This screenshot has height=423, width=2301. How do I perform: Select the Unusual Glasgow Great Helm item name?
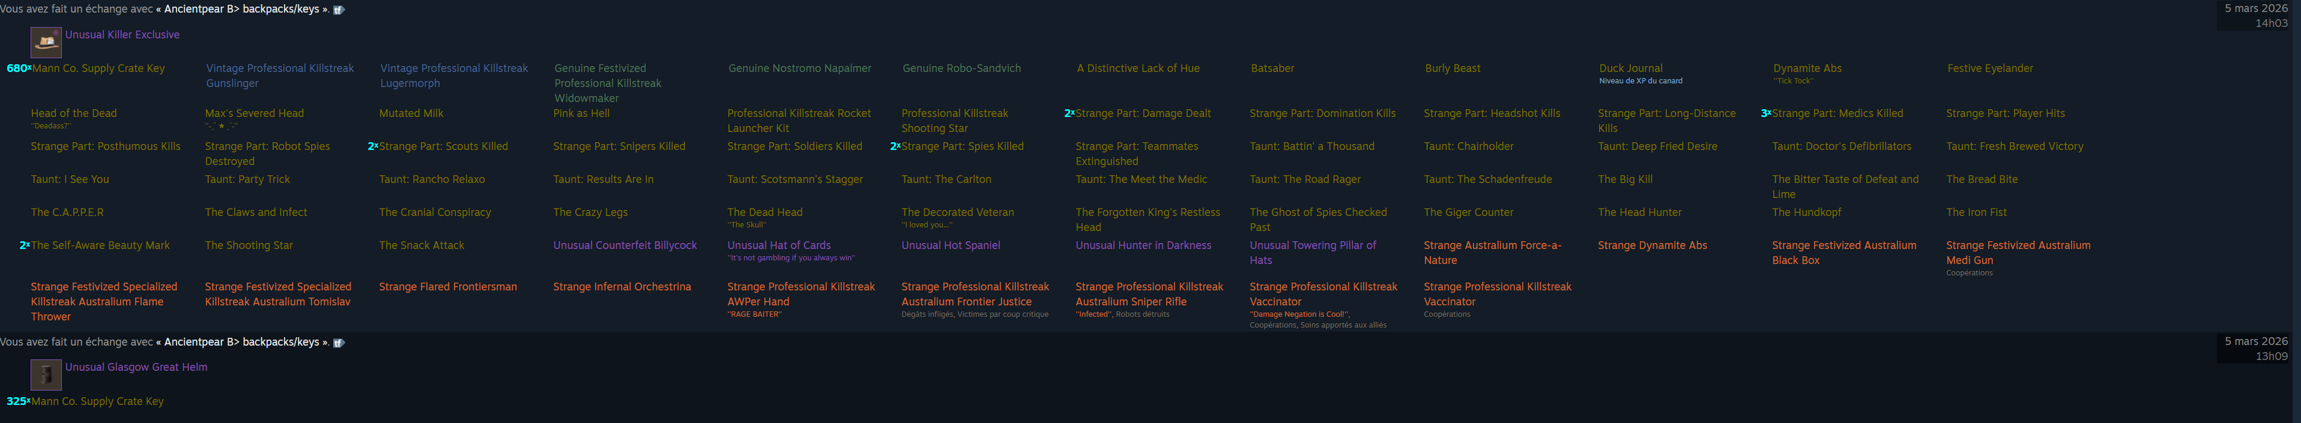pyautogui.click(x=136, y=367)
